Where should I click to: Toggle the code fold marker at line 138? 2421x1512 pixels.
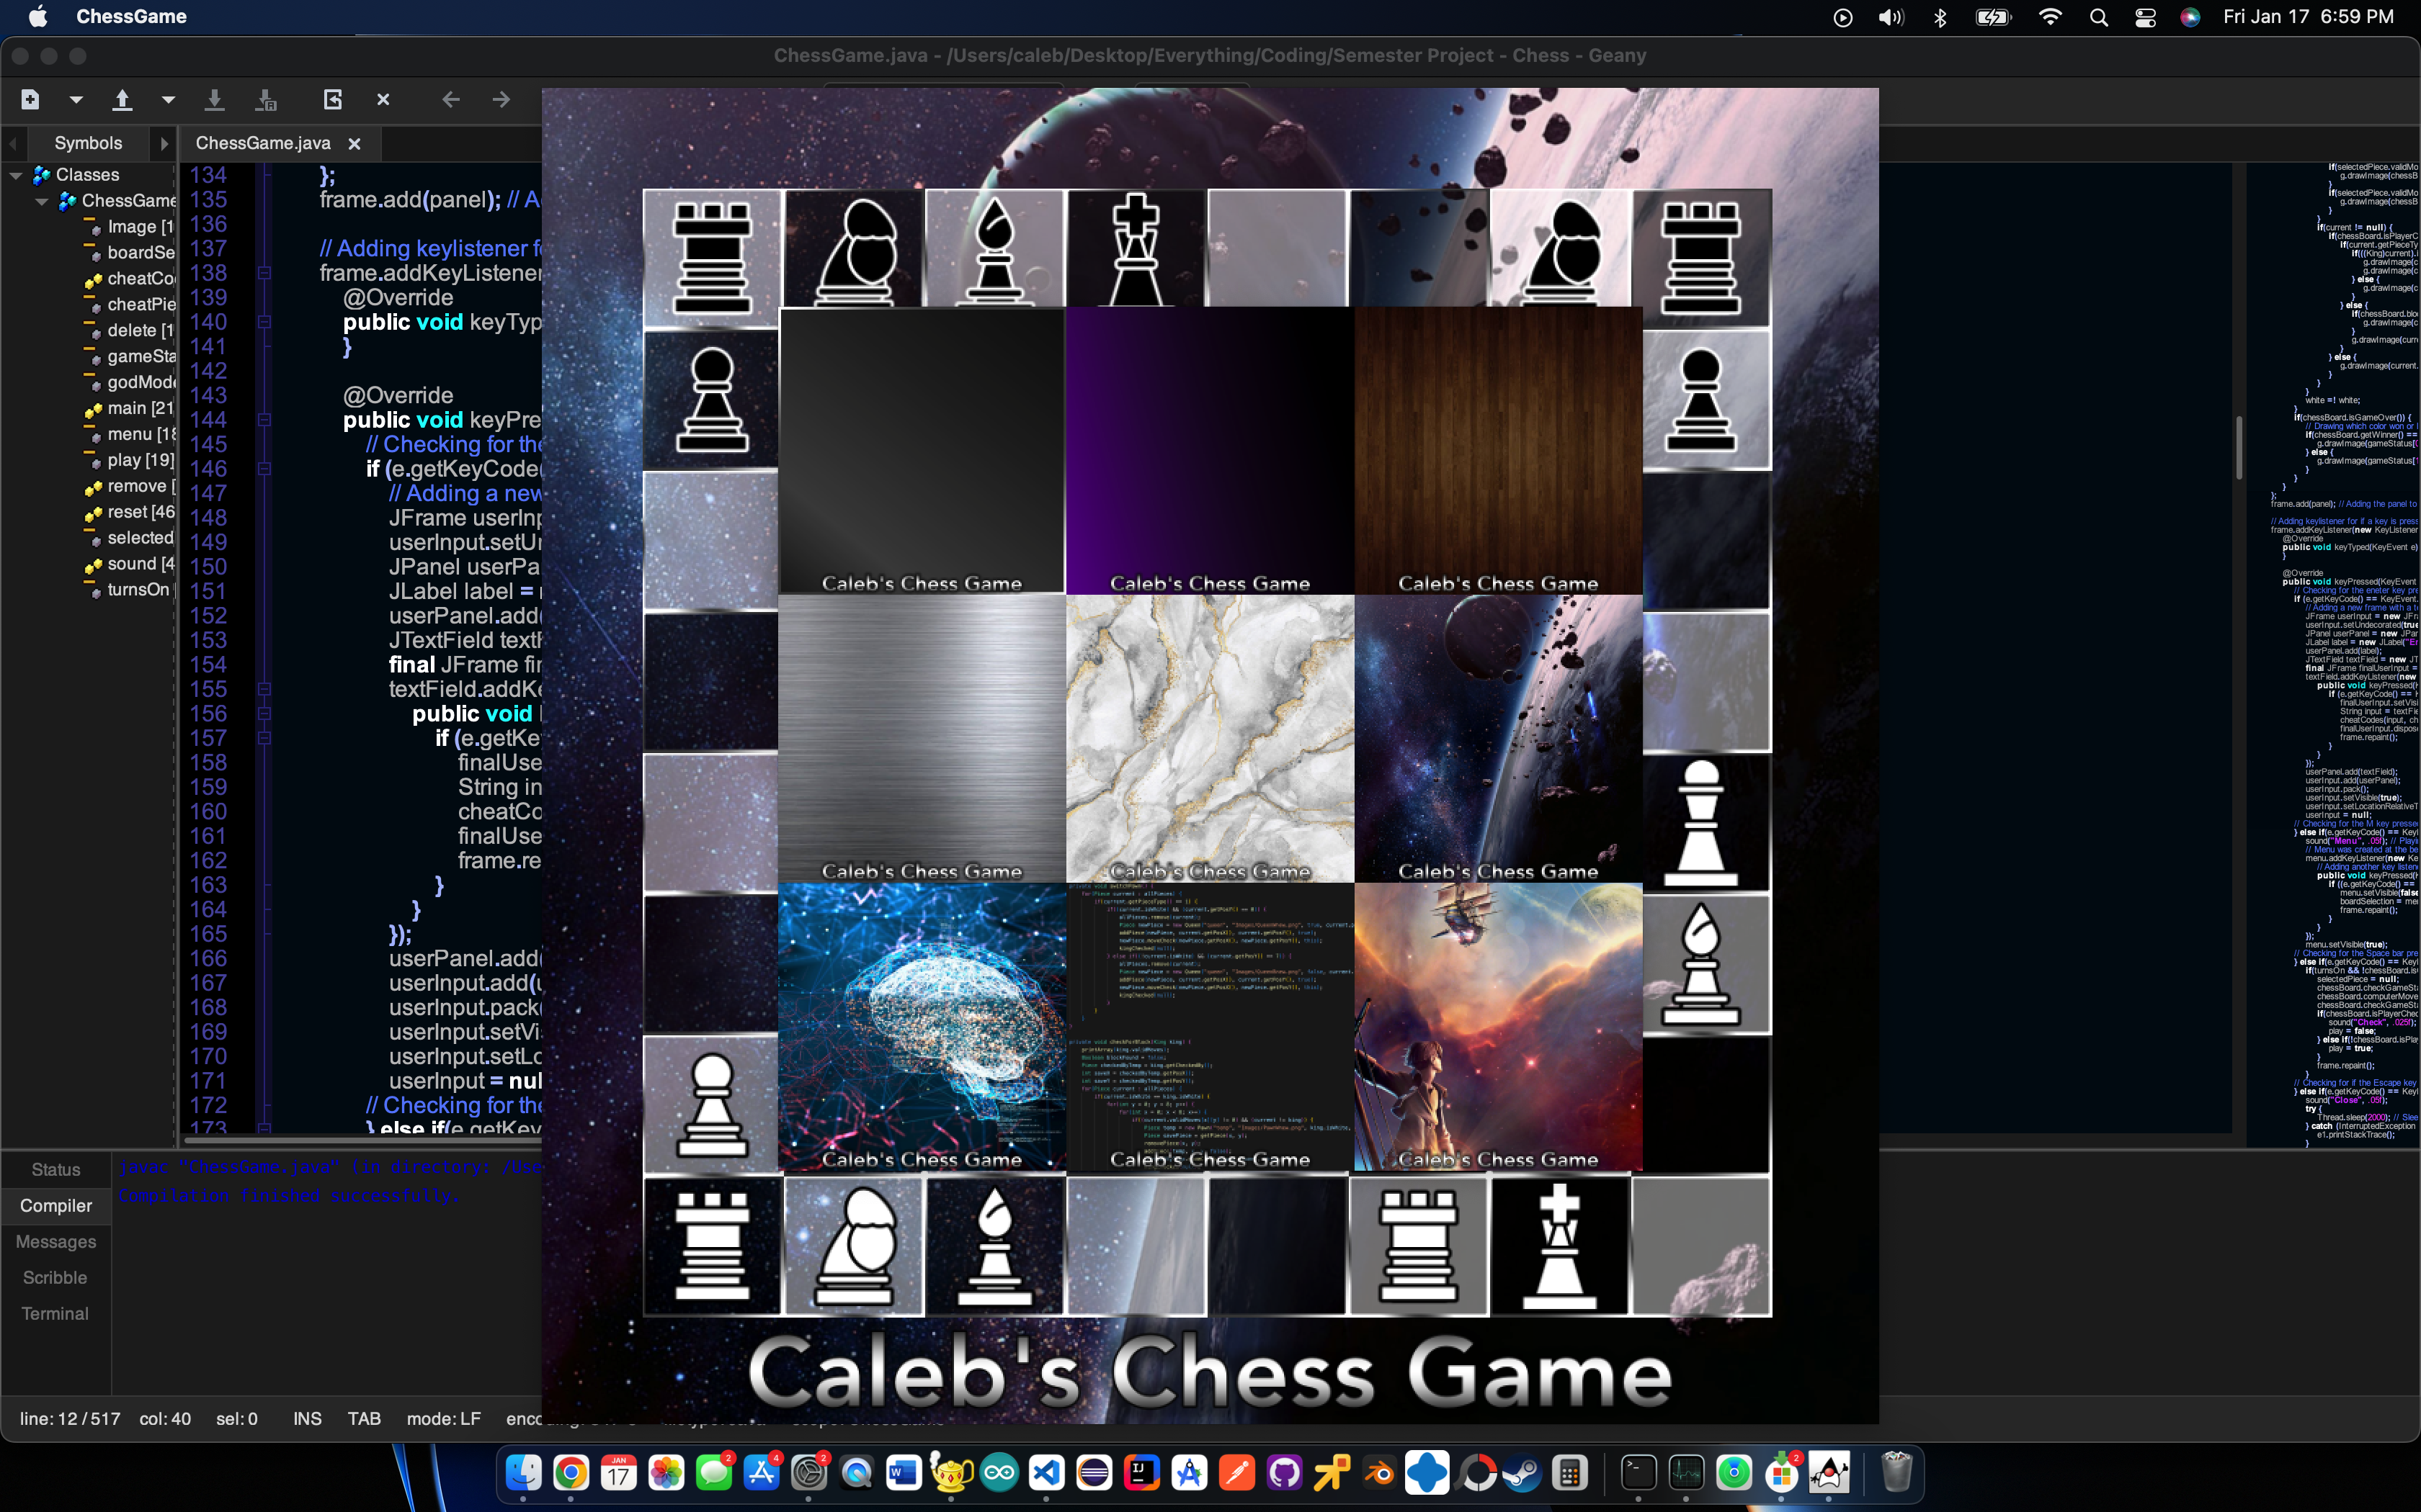point(264,273)
